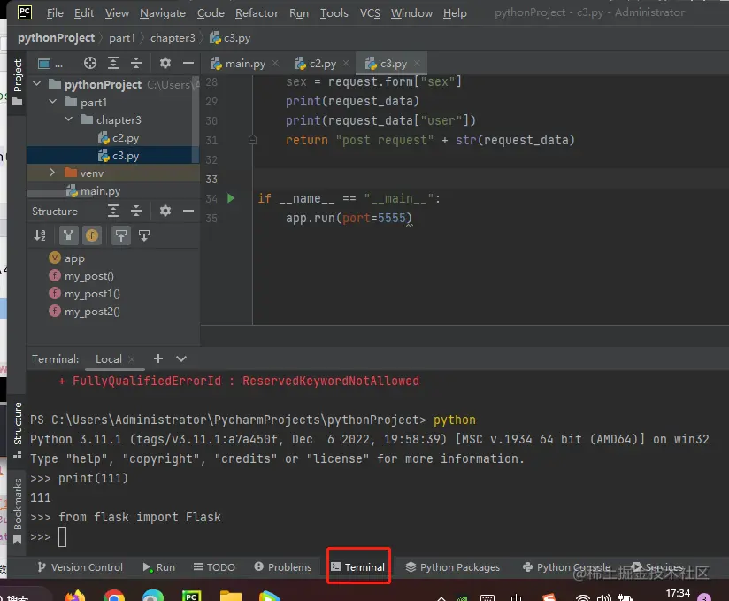729x601 pixels.
Task: Open the Edit menu
Action: pos(84,13)
